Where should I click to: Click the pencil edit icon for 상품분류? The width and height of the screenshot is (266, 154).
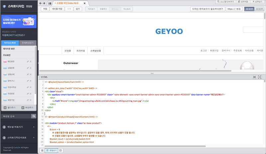28,68
